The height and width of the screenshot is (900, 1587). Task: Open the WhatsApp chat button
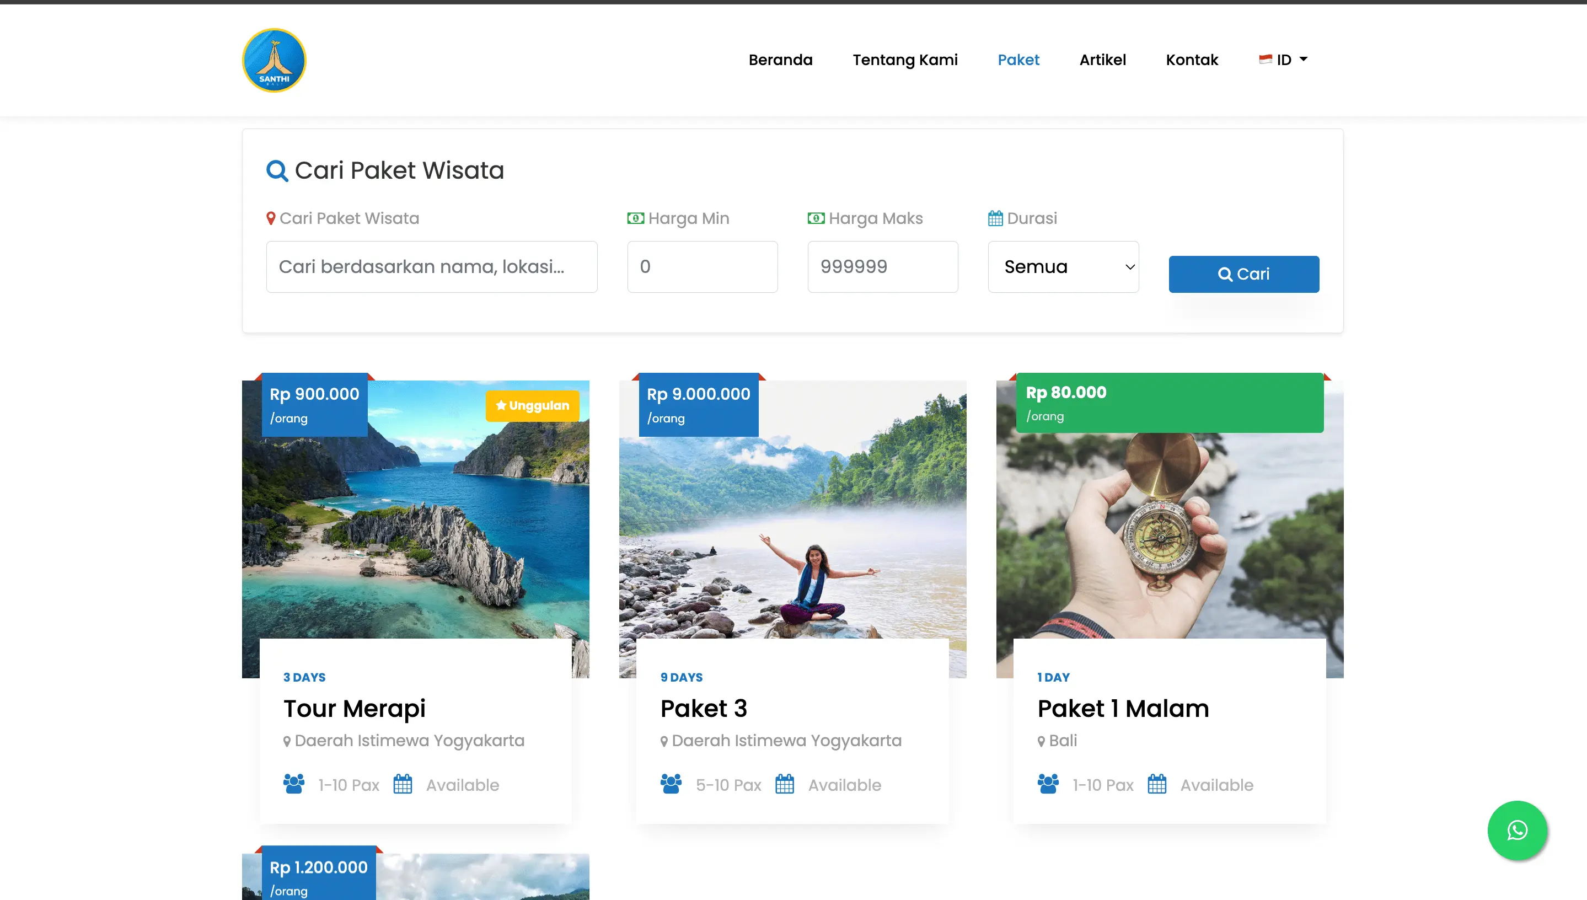(x=1516, y=830)
